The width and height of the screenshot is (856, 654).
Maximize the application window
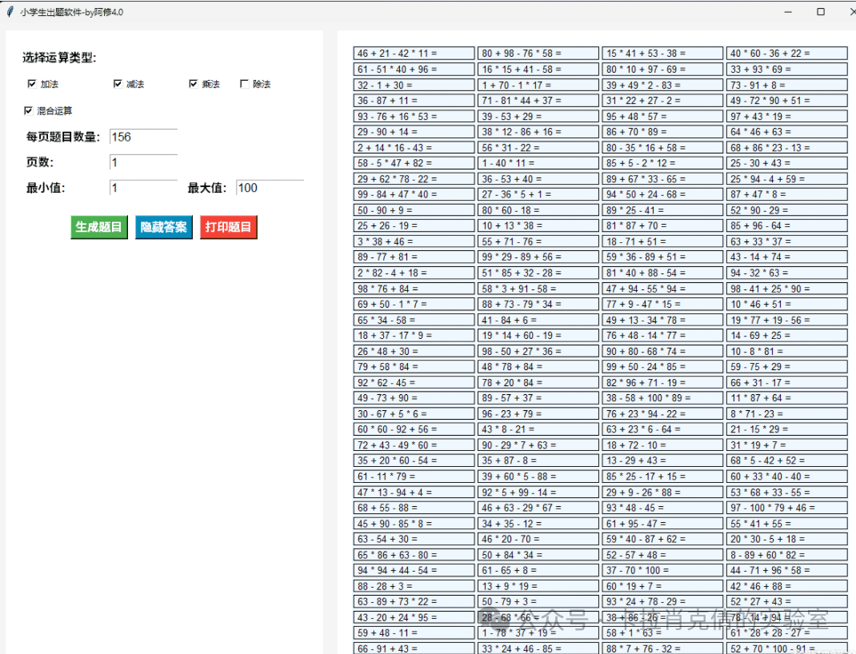[x=821, y=12]
